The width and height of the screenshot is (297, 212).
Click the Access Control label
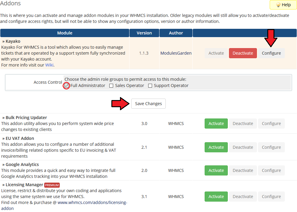coord(48,82)
